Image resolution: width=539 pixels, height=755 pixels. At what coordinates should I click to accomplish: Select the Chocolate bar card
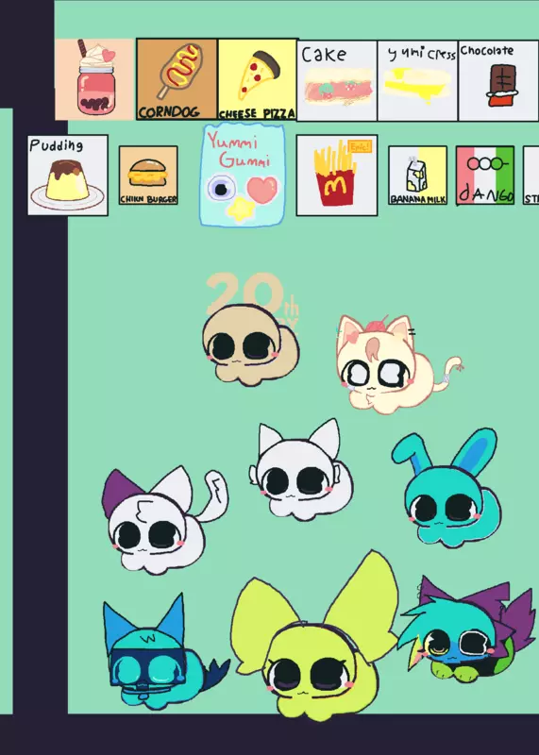[498, 81]
